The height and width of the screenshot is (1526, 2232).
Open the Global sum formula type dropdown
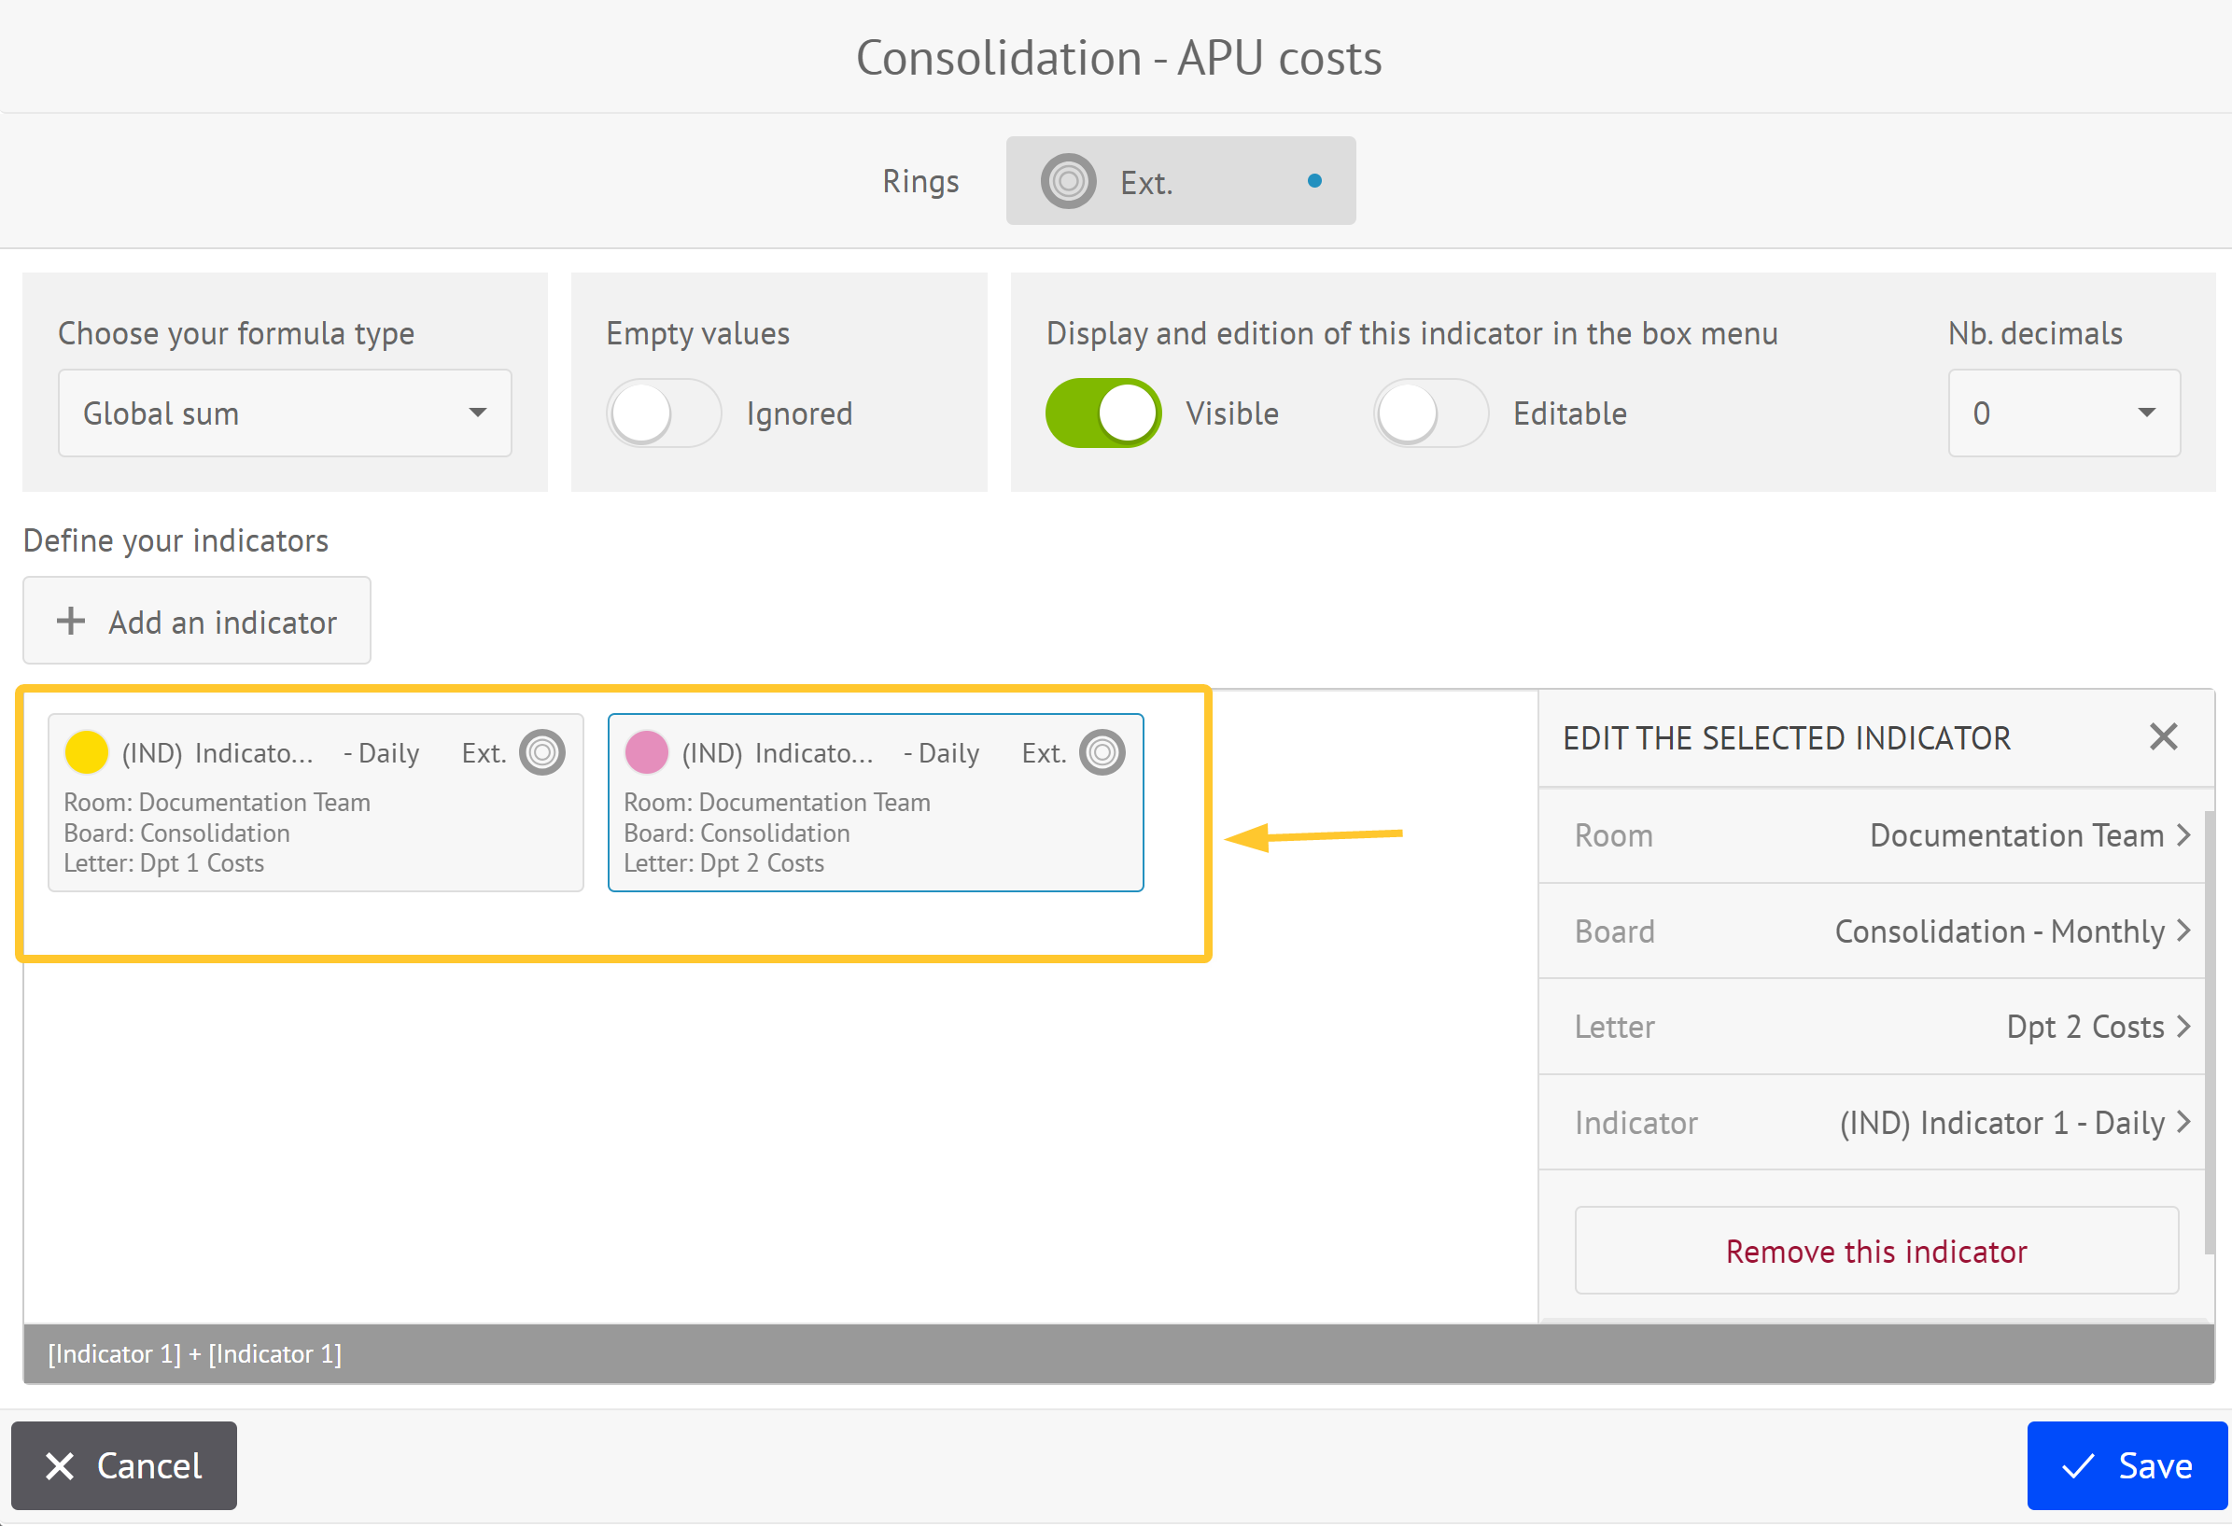coord(286,413)
